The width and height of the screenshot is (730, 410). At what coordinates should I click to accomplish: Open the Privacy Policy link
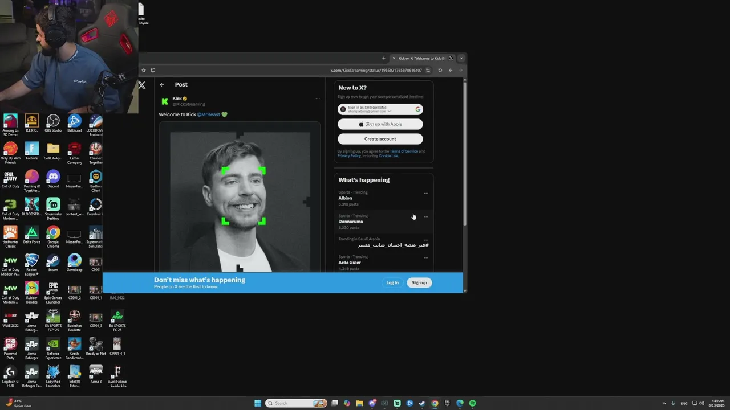348,156
